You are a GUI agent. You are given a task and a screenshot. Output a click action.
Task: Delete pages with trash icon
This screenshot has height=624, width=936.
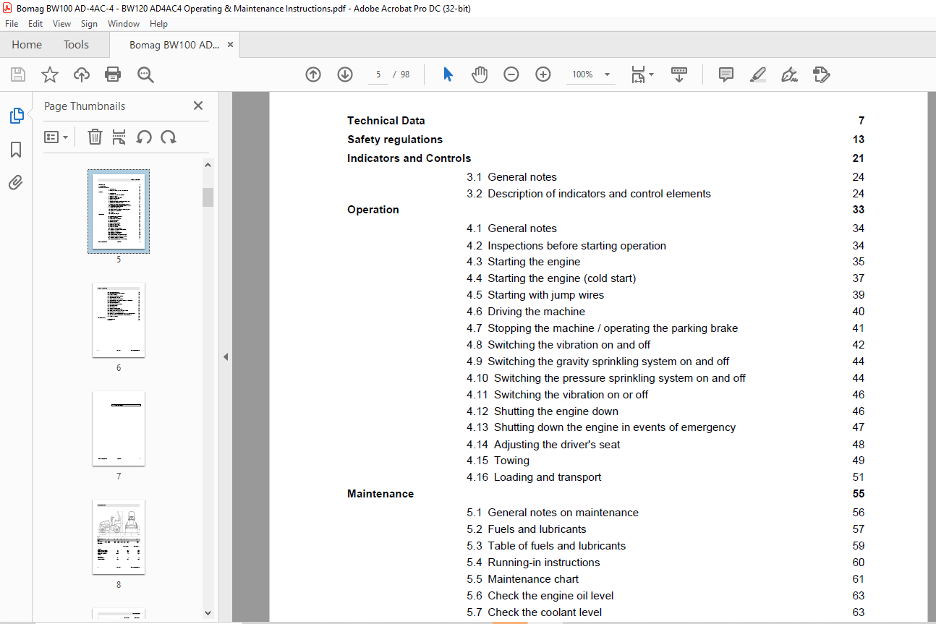click(95, 137)
